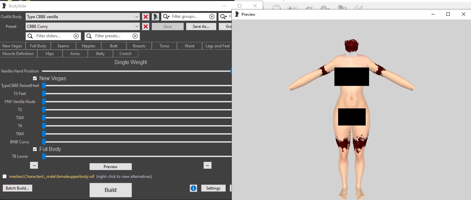The width and height of the screenshot is (471, 200).
Task: Select the New Vegas slider category tab
Action: pyautogui.click(x=12, y=46)
